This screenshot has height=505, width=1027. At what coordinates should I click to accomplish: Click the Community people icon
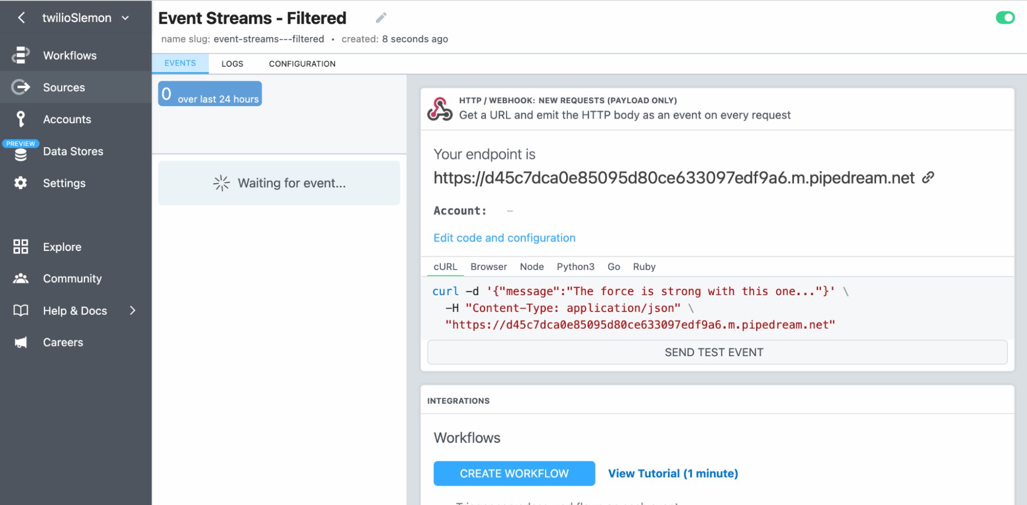click(21, 278)
